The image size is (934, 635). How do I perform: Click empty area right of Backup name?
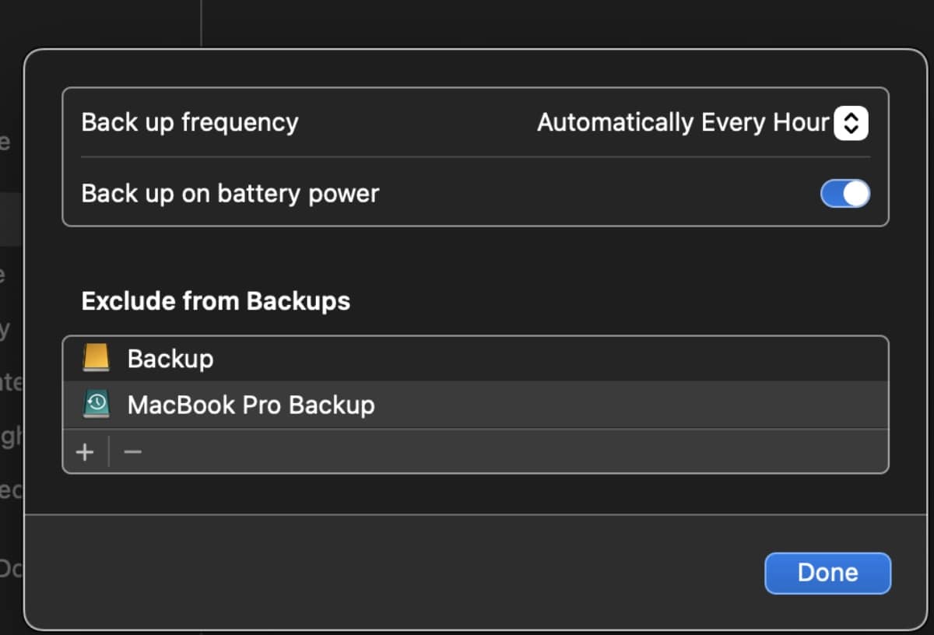545,359
